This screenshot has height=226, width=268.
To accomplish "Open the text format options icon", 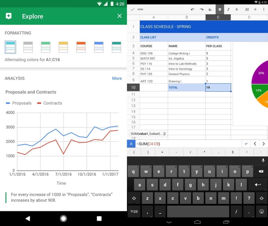I will click(247, 9).
